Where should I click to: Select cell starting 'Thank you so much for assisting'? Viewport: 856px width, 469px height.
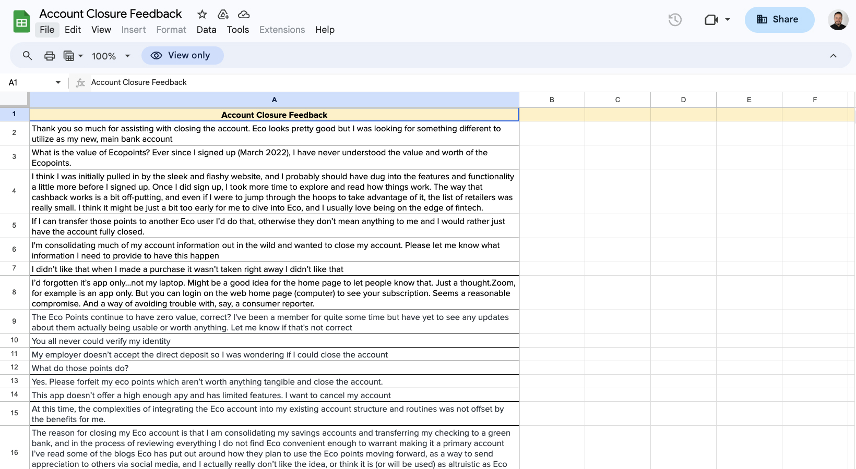click(275, 133)
